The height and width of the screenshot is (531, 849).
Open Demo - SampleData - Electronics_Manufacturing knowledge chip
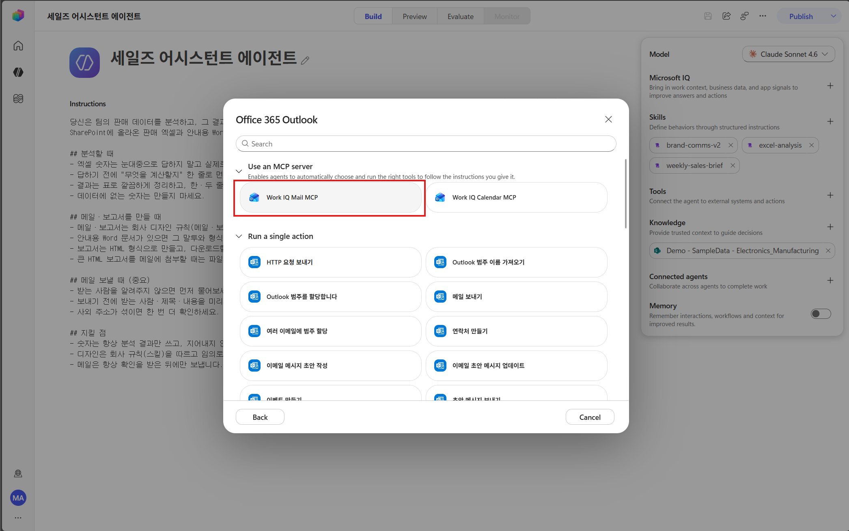pyautogui.click(x=742, y=251)
